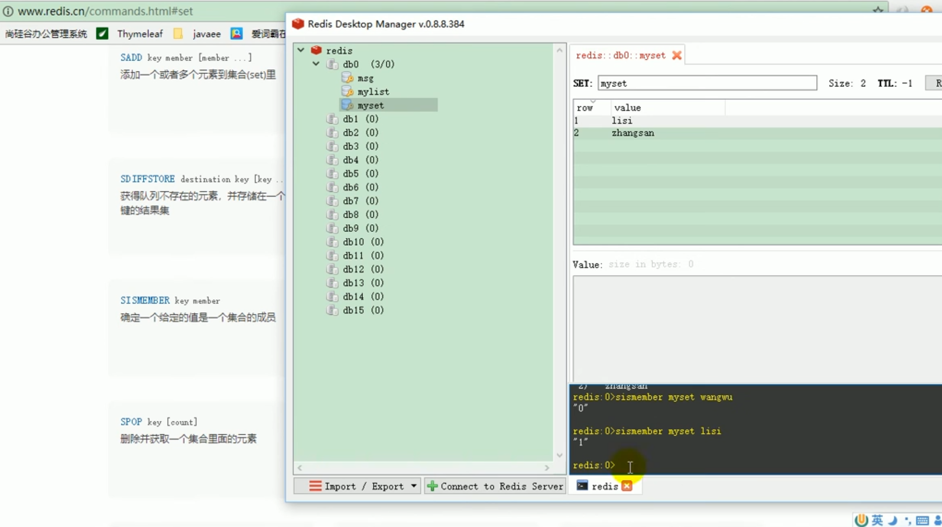Open the SISMEMBER command documentation link
Screen dimensions: 942x527
(x=145, y=300)
